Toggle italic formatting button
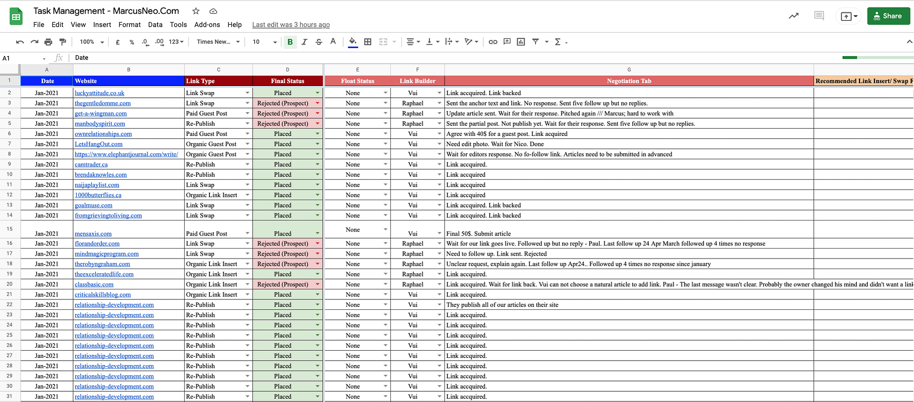 pos(305,42)
